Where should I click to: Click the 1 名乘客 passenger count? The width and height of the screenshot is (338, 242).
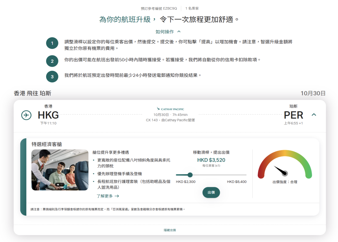coord(192,9)
